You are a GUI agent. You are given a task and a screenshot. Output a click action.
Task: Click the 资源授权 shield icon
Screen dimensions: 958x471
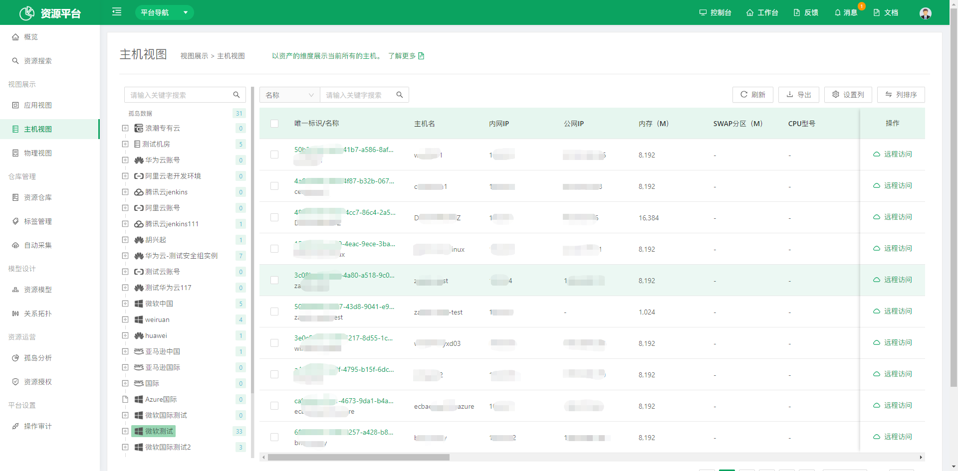coord(15,382)
